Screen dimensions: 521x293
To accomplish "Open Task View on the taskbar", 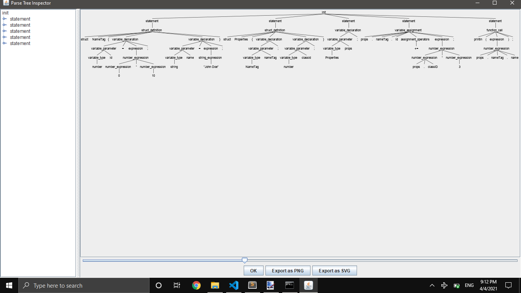I will pyautogui.click(x=177, y=285).
